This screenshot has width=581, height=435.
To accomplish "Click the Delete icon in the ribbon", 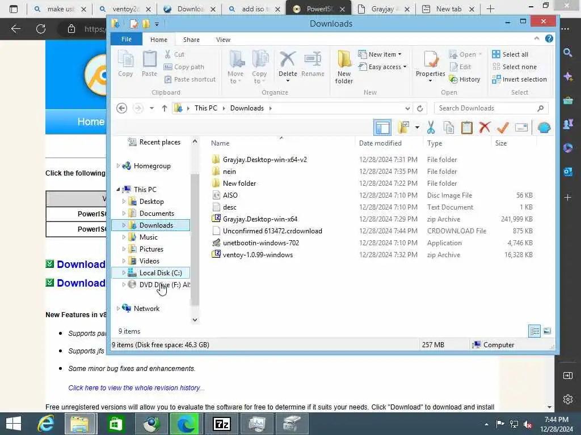I will [x=288, y=65].
